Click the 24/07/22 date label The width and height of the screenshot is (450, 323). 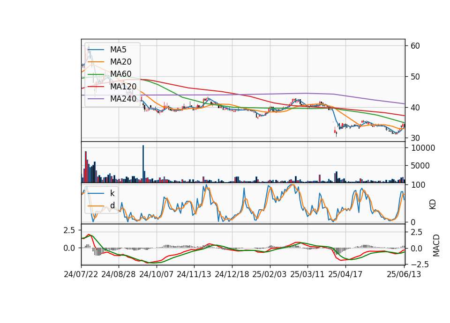click(x=81, y=274)
